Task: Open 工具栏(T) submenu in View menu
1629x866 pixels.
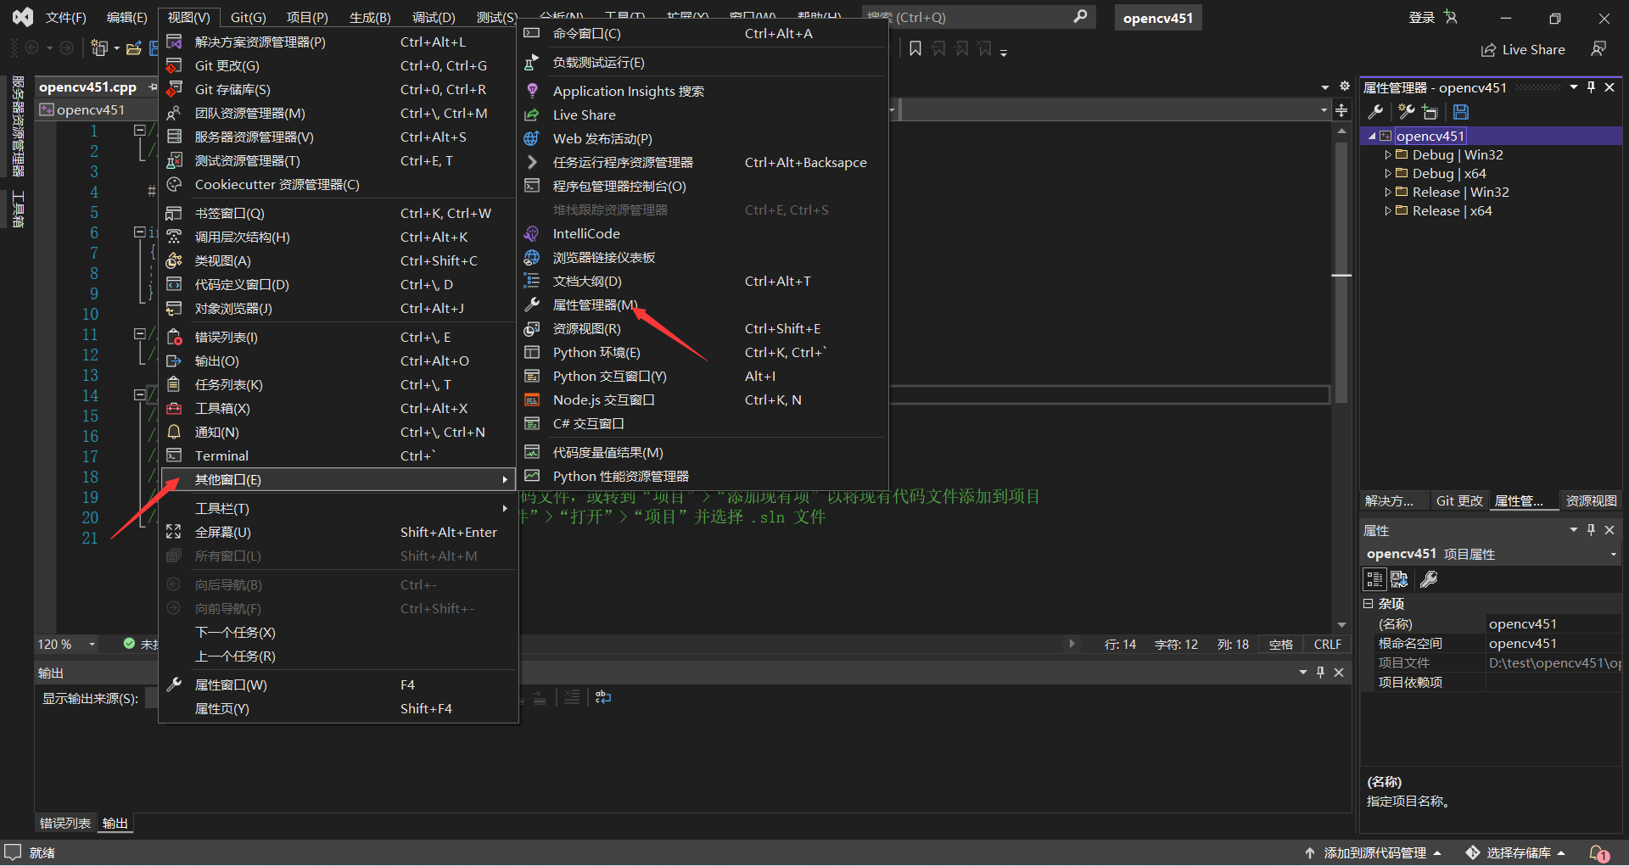Action: point(339,509)
